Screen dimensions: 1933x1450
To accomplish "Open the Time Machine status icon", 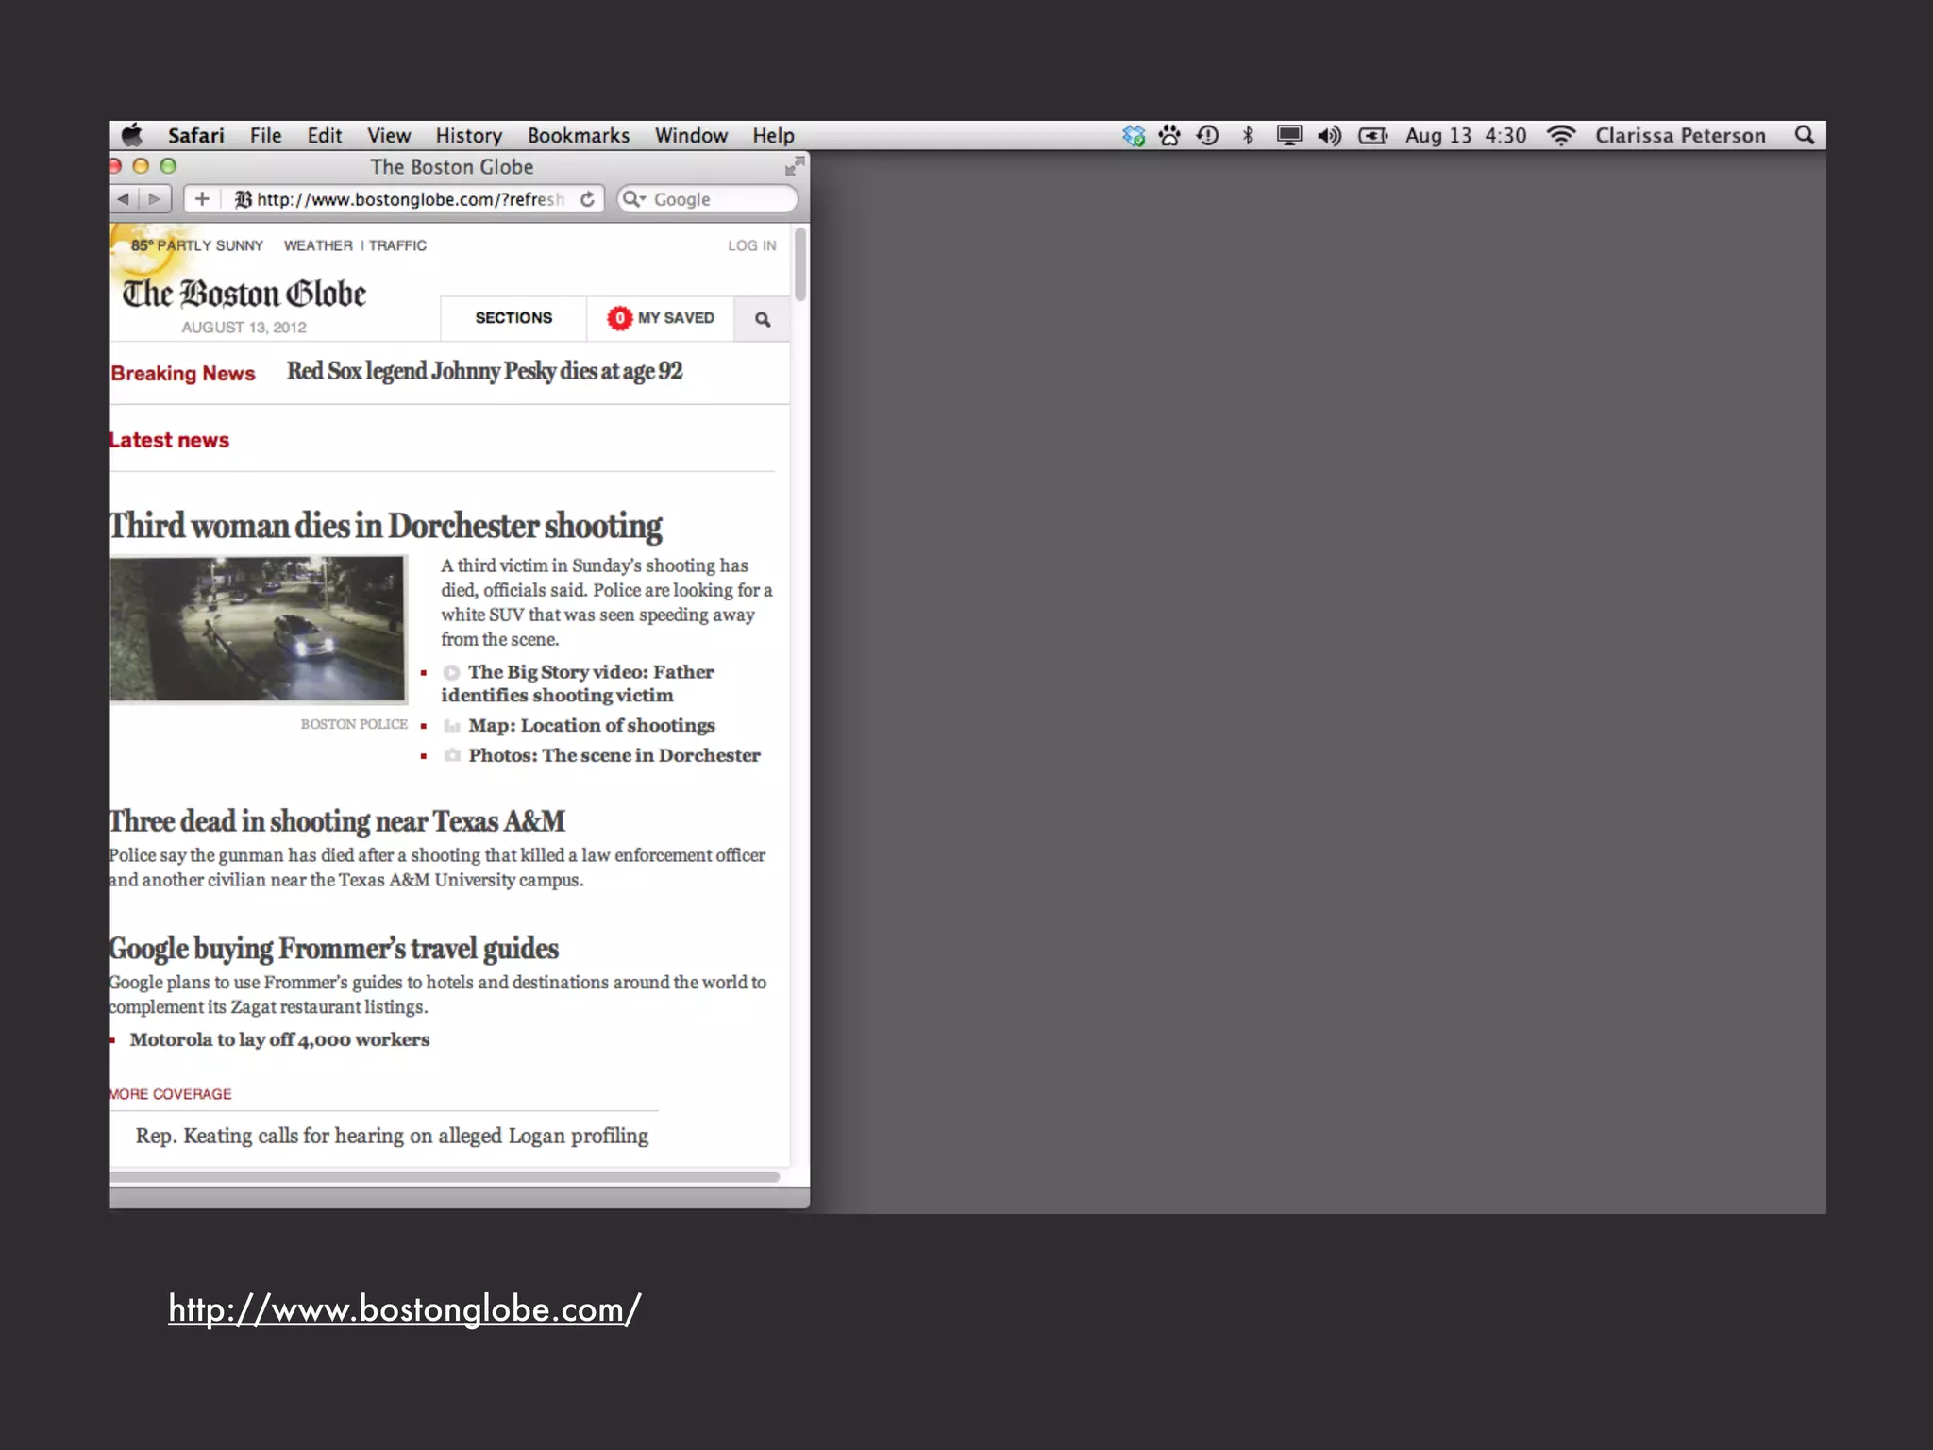I will [1207, 135].
